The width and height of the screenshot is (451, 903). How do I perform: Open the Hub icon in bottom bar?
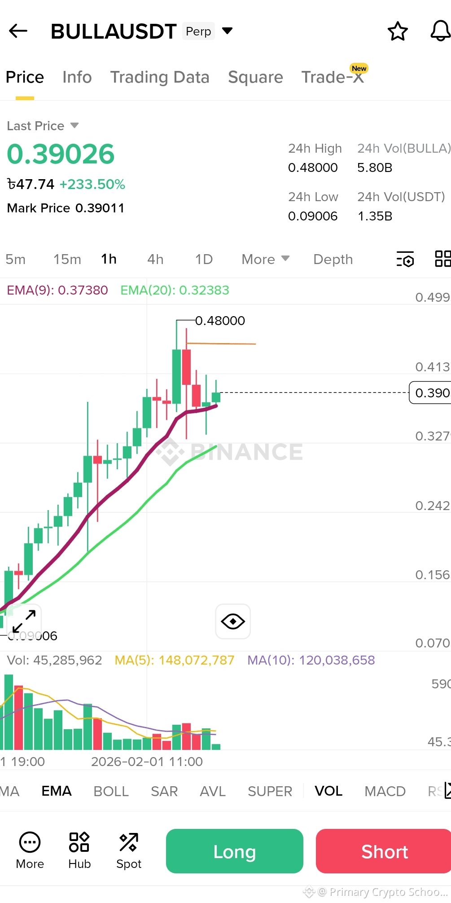click(79, 851)
